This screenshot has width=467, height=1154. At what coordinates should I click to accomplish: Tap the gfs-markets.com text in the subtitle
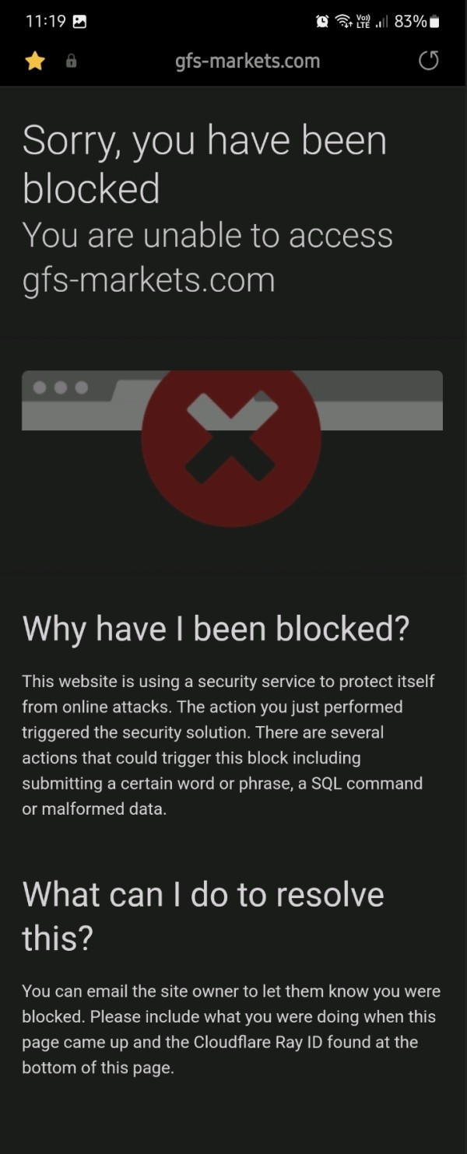(149, 280)
